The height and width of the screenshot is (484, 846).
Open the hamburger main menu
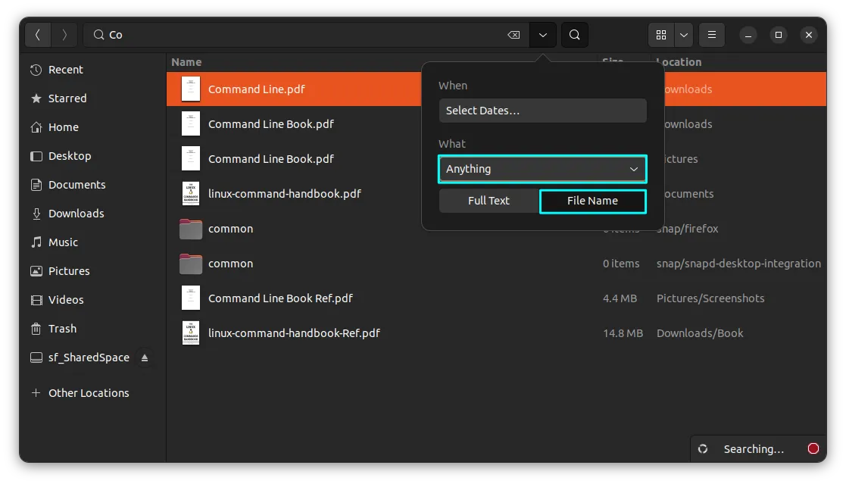click(x=711, y=35)
